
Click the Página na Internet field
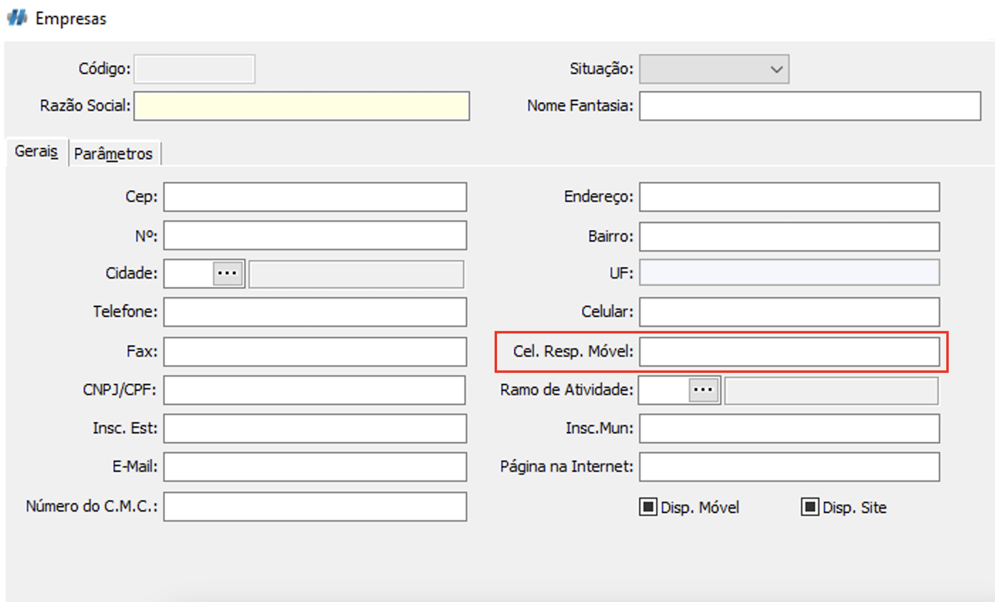pyautogui.click(x=789, y=467)
